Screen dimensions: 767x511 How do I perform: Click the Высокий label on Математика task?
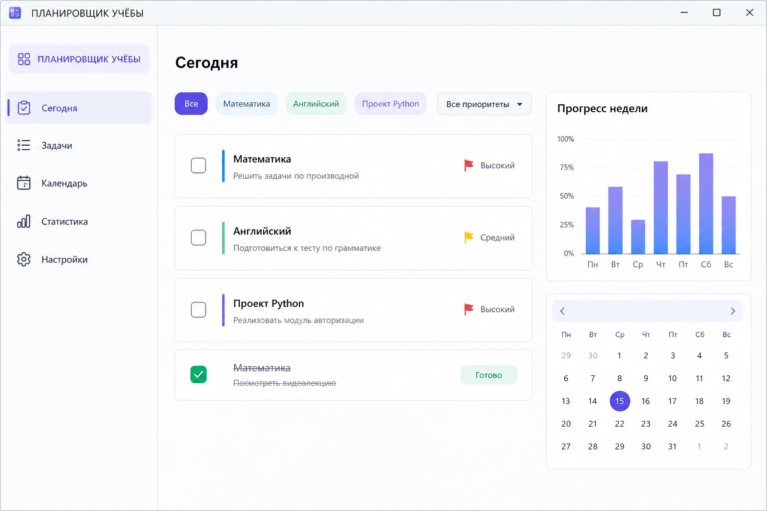(497, 166)
